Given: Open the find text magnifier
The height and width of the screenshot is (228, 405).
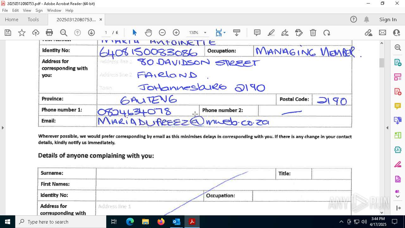Looking at the screenshot, I should (x=64, y=33).
